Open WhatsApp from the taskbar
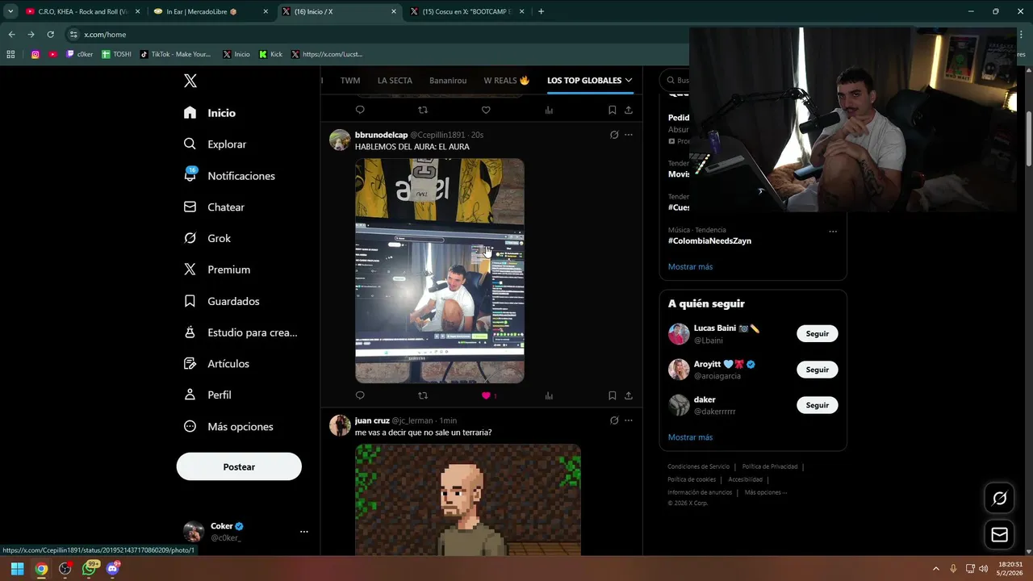Viewport: 1033px width, 581px height. [90, 569]
